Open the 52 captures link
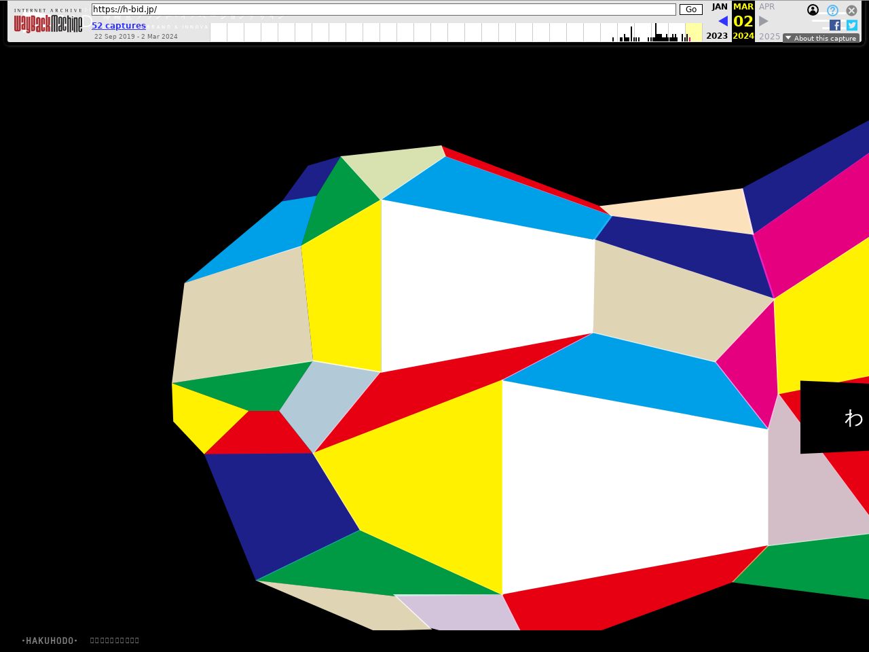This screenshot has height=652, width=869. (119, 26)
